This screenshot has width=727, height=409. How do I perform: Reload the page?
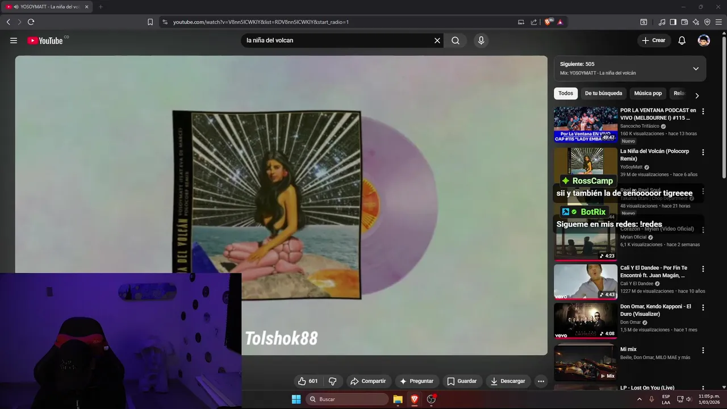pos(31,22)
